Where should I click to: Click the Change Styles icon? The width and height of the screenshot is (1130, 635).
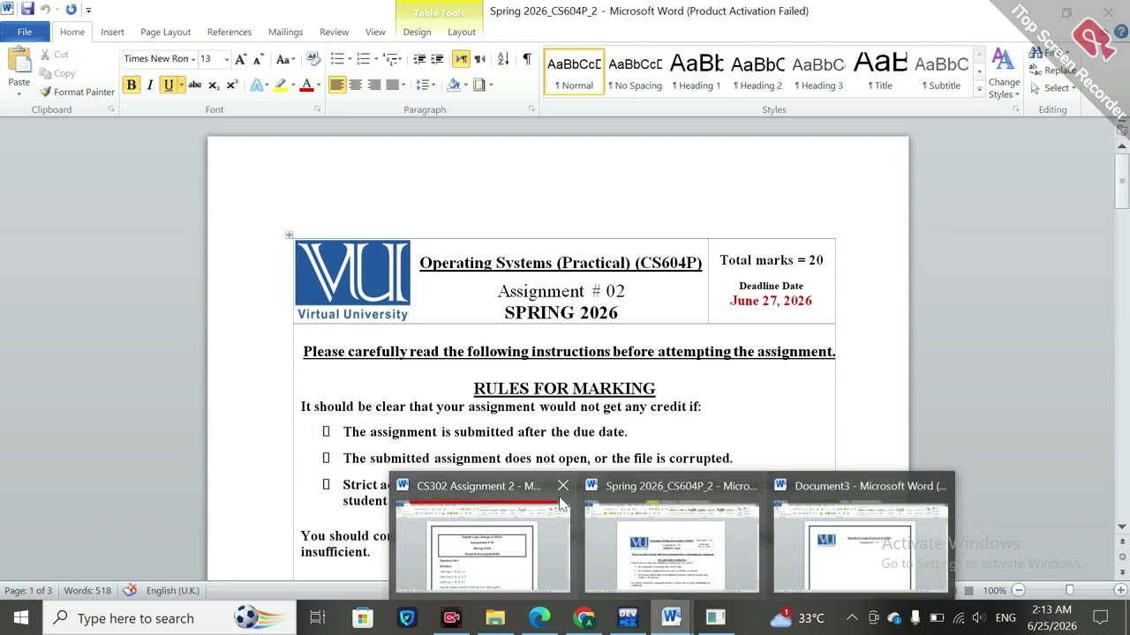click(1004, 74)
